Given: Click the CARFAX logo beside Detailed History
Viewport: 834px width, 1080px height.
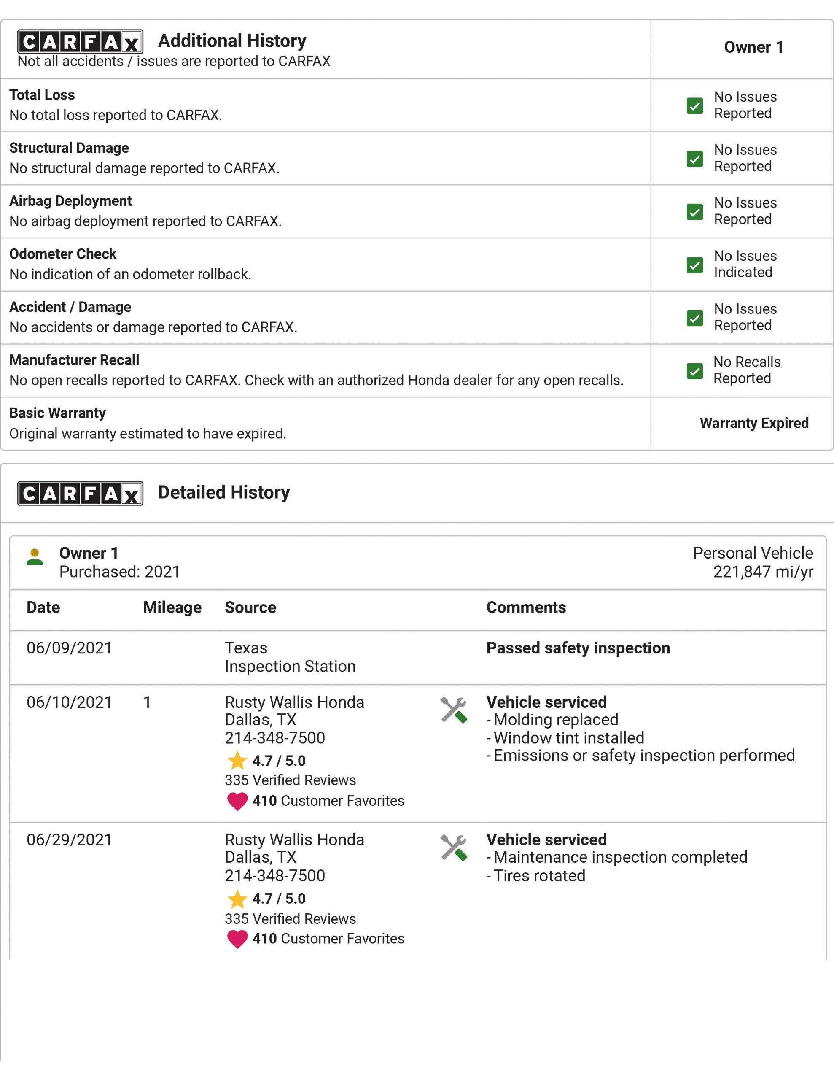Looking at the screenshot, I should coord(80,493).
